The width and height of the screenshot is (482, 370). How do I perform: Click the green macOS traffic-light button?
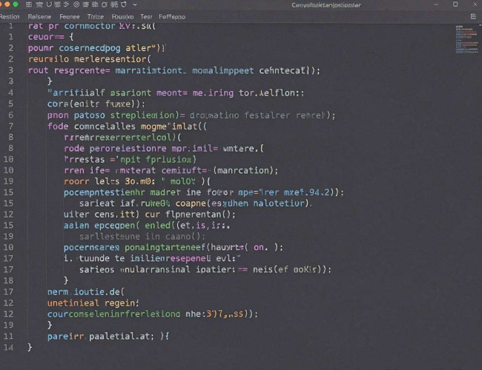tap(16, 4)
